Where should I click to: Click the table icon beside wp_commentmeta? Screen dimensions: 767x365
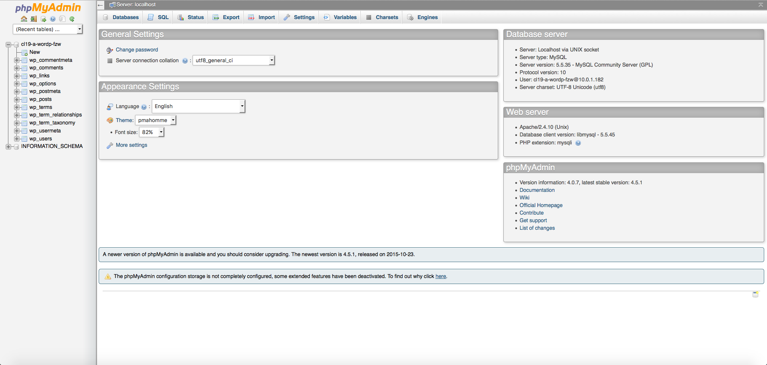tap(24, 60)
